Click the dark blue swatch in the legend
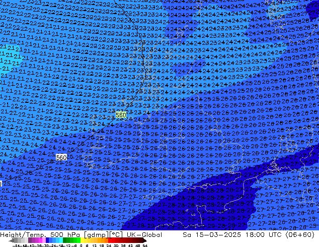 (47, 240)
